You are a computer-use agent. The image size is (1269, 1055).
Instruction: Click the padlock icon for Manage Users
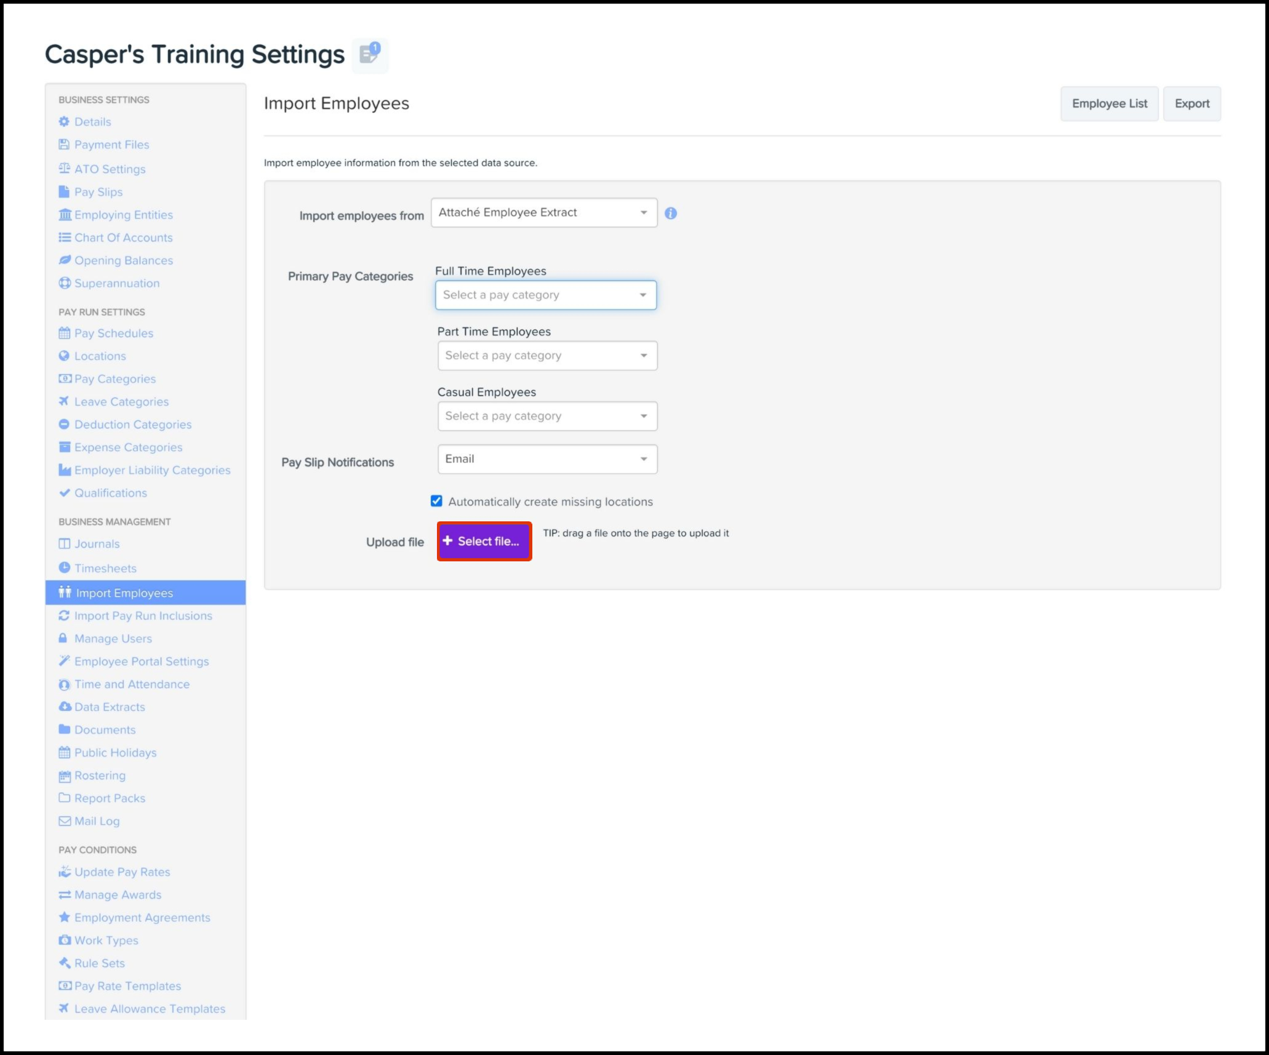[63, 638]
